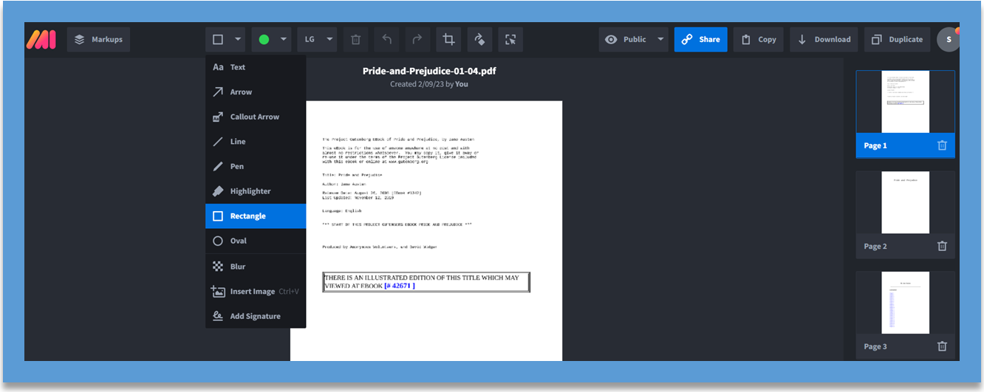This screenshot has width=984, height=392.
Task: Open Page 3 thumbnail
Action: [905, 303]
